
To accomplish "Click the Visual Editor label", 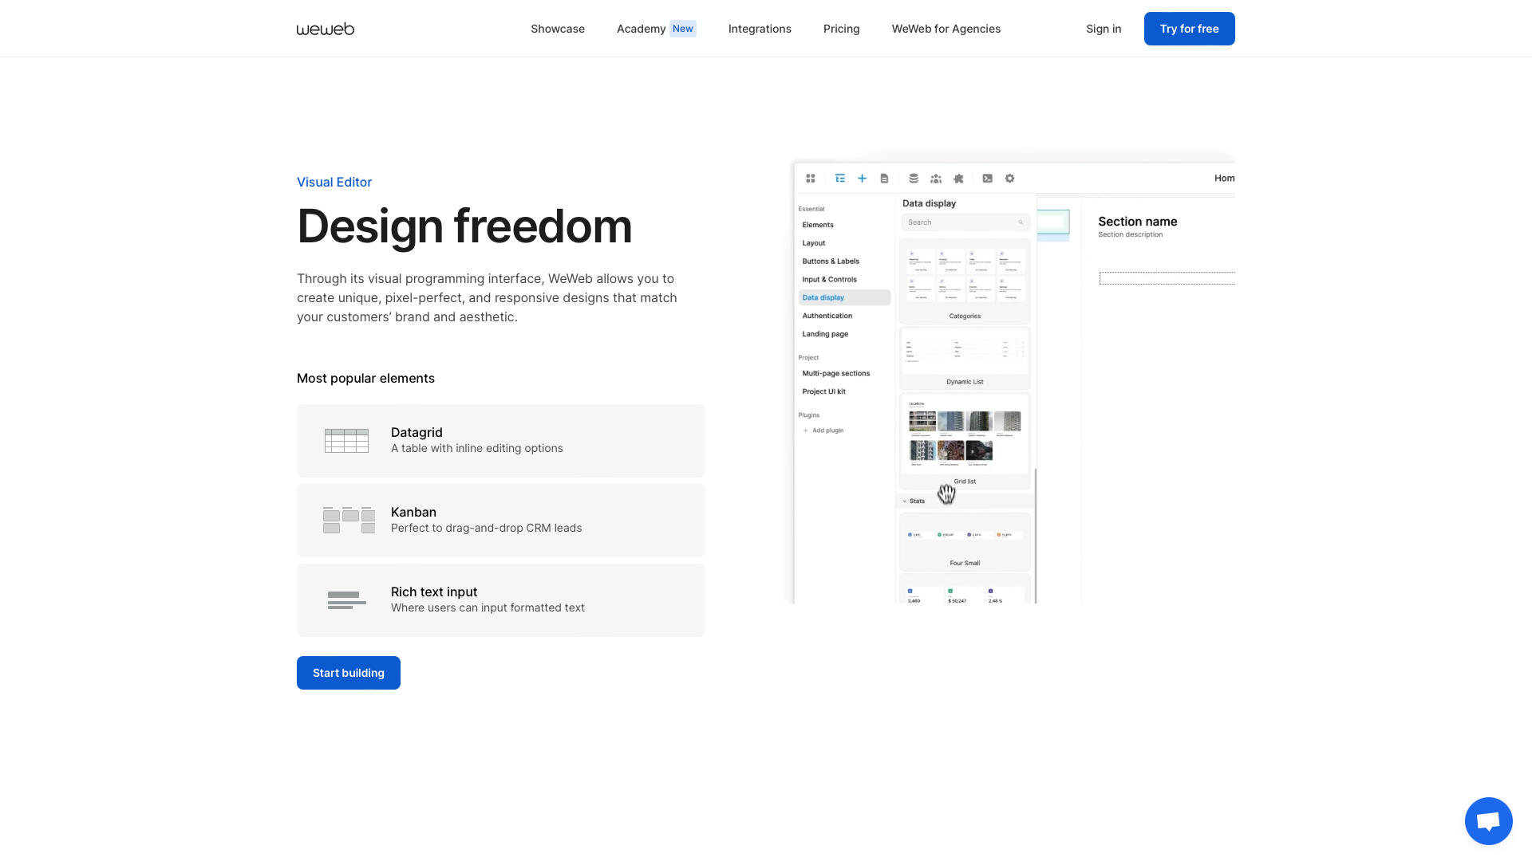I will click(334, 182).
